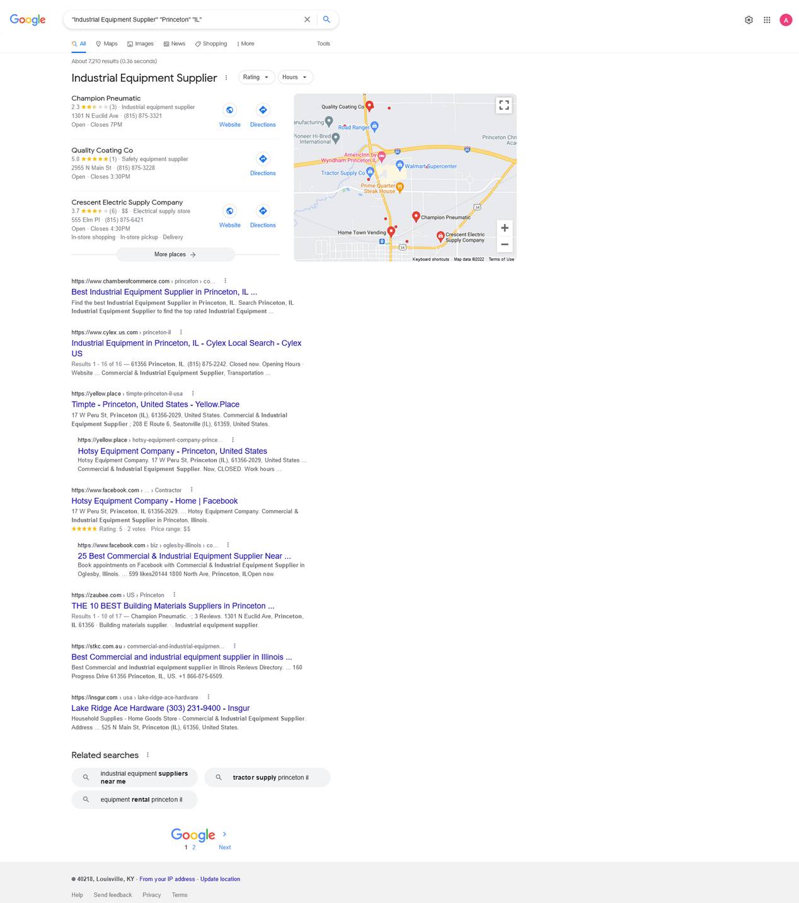Get directions to Champion Pneumatic

coord(263,110)
